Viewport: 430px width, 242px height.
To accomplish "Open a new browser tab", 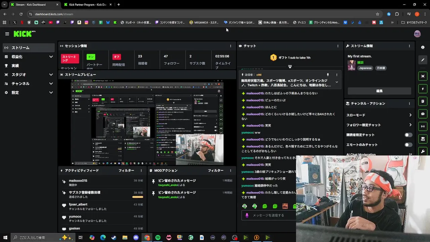I will [x=119, y=4].
